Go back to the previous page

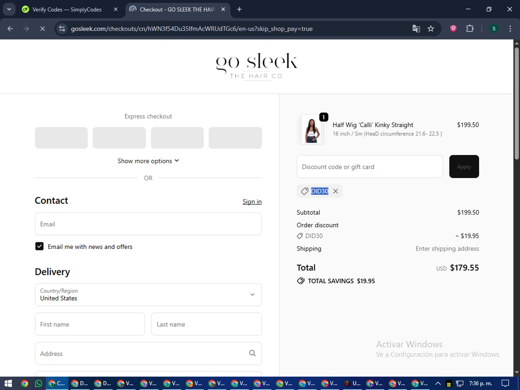coord(10,29)
